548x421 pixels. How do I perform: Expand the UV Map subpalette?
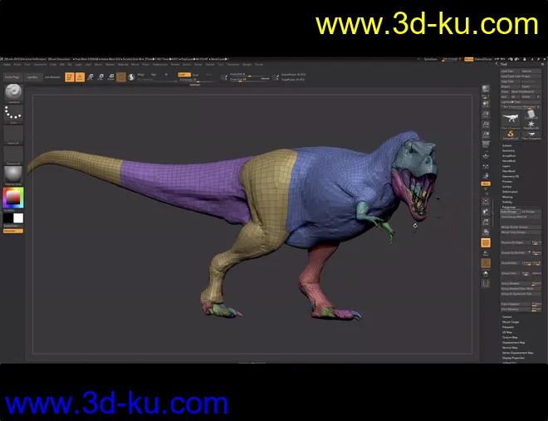point(507,331)
